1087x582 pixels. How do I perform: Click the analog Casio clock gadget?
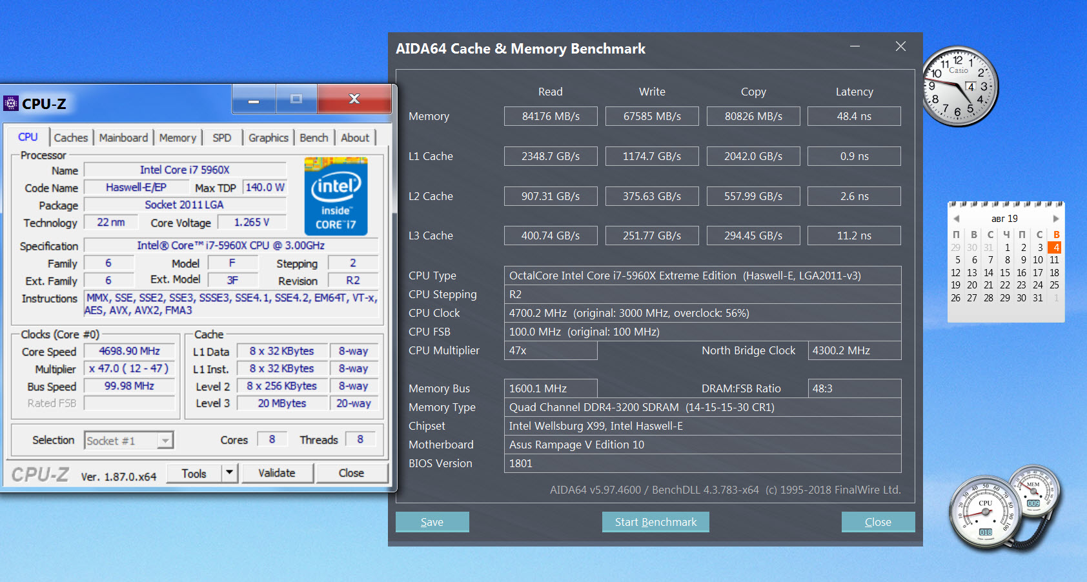[x=959, y=86]
